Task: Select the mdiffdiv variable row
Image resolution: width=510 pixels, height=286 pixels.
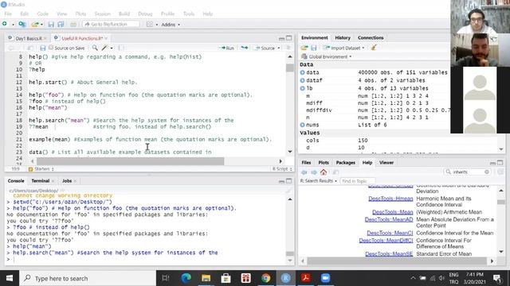Action: [375, 110]
